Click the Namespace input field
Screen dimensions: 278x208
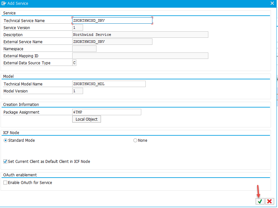pos(84,49)
